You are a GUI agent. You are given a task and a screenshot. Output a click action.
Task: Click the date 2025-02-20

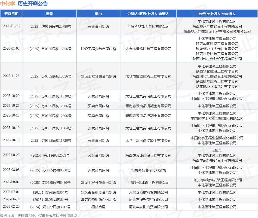(11, 206)
